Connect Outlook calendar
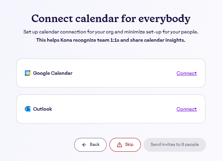Screen dimensions: 222x161 186,109
